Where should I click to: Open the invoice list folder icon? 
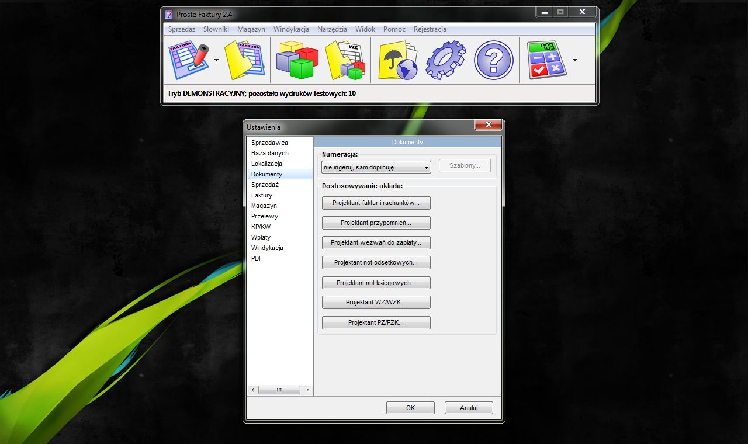coord(245,60)
